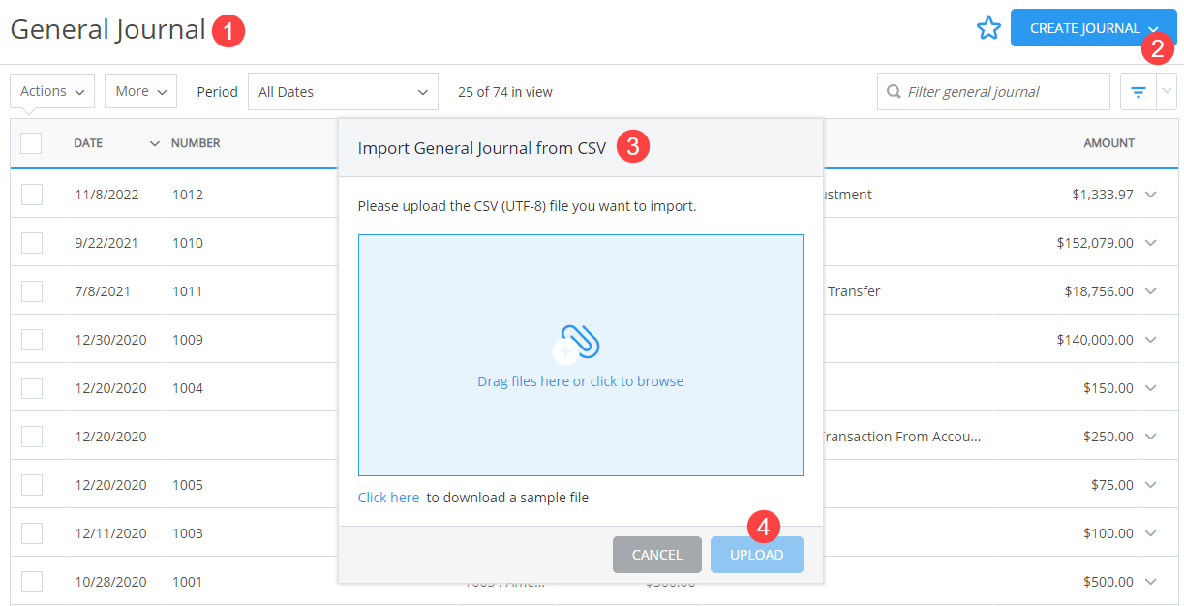The width and height of the screenshot is (1184, 606).
Task: Check the row dated 10/28/2020
Action: pos(31,581)
